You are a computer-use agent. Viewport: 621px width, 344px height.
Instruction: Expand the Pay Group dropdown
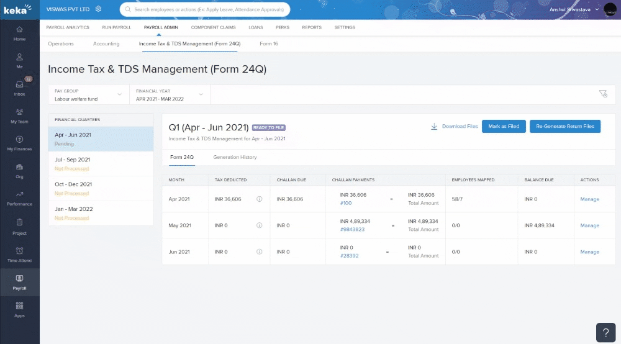88,94
